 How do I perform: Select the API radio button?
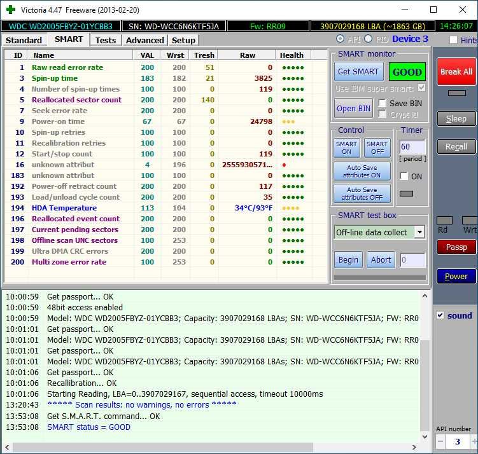341,39
